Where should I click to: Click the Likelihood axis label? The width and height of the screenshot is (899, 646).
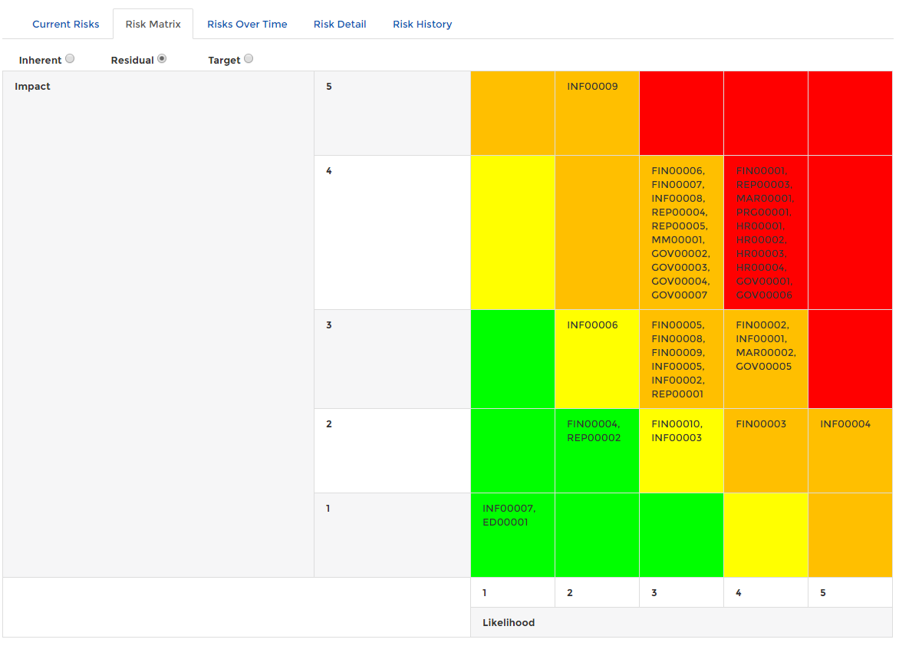[509, 622]
